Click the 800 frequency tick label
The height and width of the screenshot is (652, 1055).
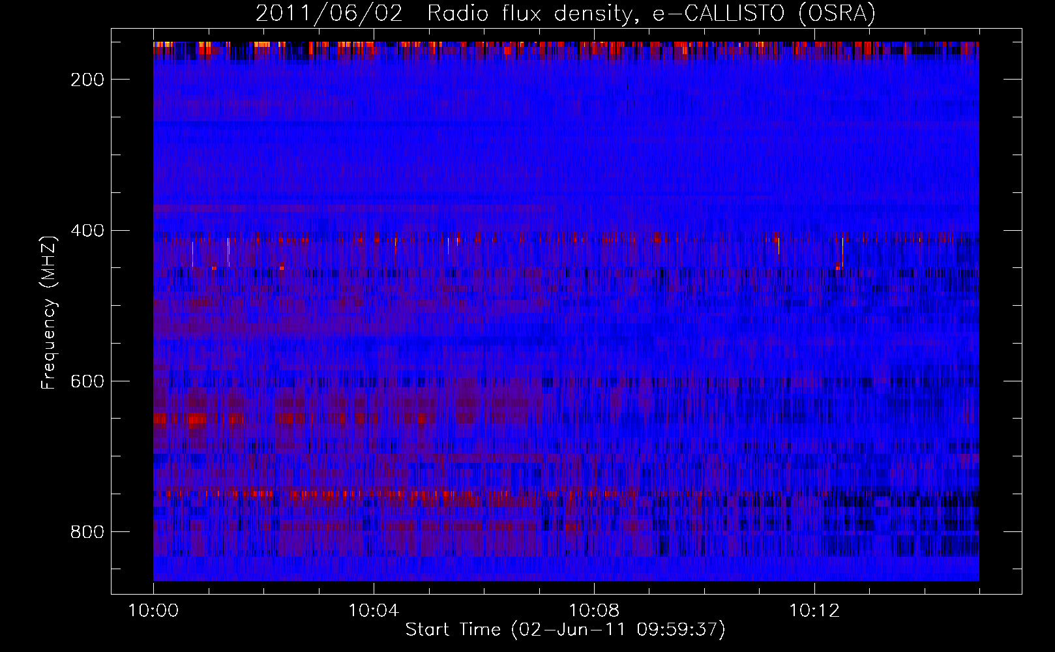(x=87, y=532)
